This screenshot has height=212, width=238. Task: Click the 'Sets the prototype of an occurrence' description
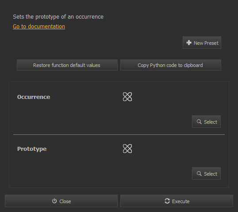(58, 17)
